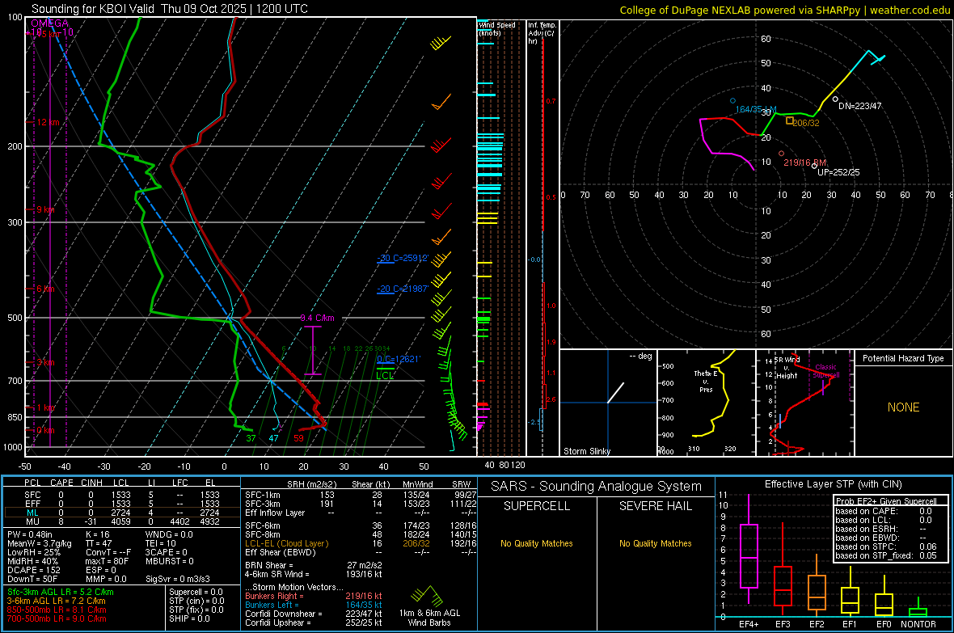Click the Eff Shear (EBWD) row
This screenshot has height=633, width=954.
click(x=361, y=552)
